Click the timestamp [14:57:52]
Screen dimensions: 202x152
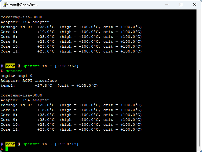pyautogui.click(x=67, y=66)
